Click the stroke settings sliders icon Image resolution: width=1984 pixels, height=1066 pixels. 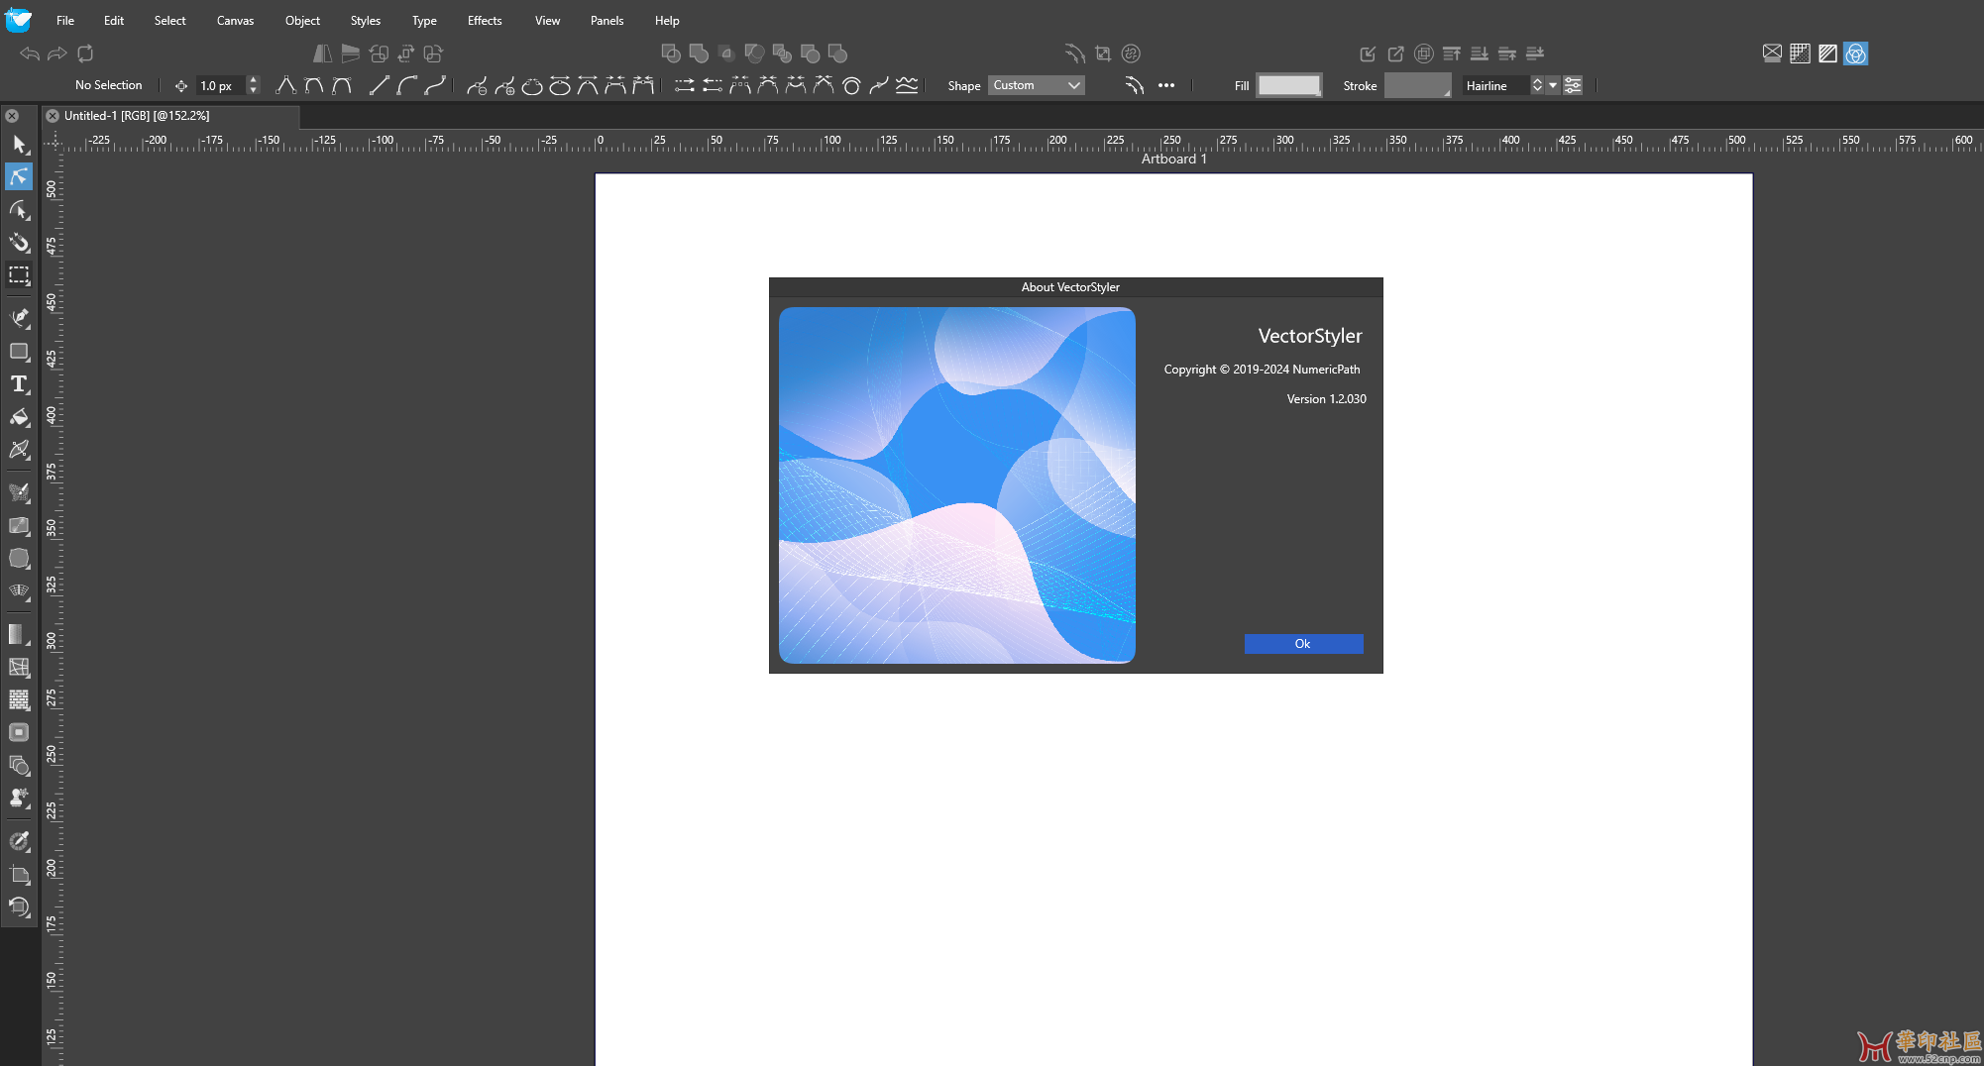click(x=1573, y=86)
